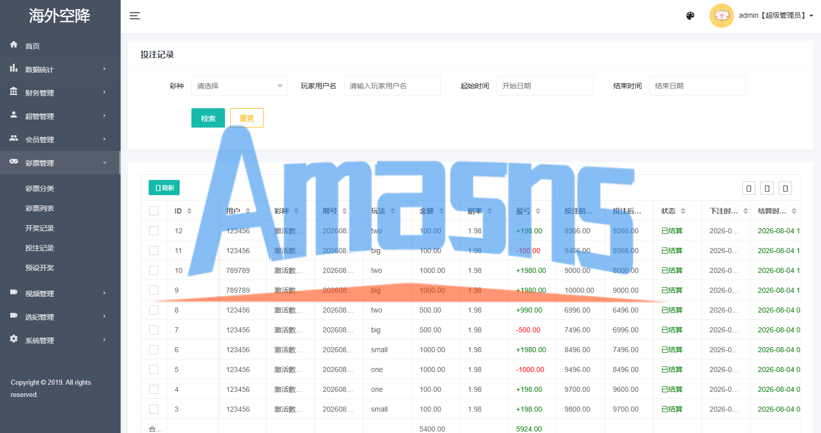Open 投注记录 submenu item
This screenshot has height=433, width=821.
(40, 248)
